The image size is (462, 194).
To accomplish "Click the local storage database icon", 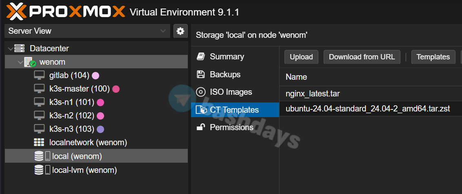I will (x=39, y=156).
